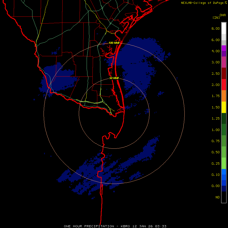Viewport: 228px width, 228px height.
Task: Select the 2.50 legend value
Action: pos(216,73)
